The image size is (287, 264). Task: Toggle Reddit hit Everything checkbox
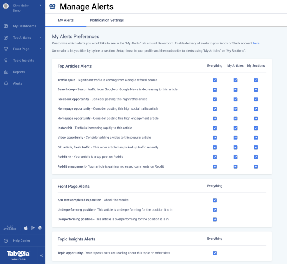click(x=215, y=157)
